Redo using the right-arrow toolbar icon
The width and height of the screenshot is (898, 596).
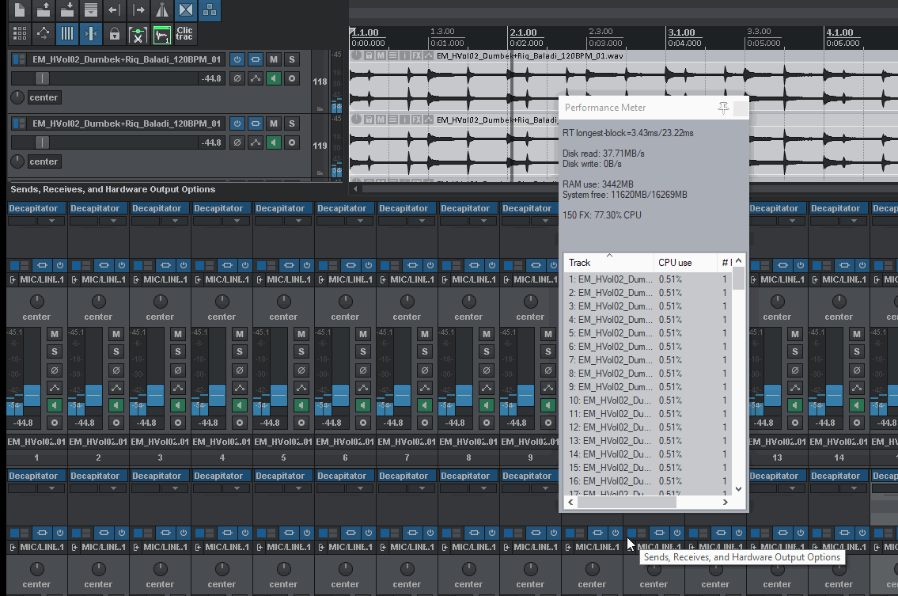point(138,9)
